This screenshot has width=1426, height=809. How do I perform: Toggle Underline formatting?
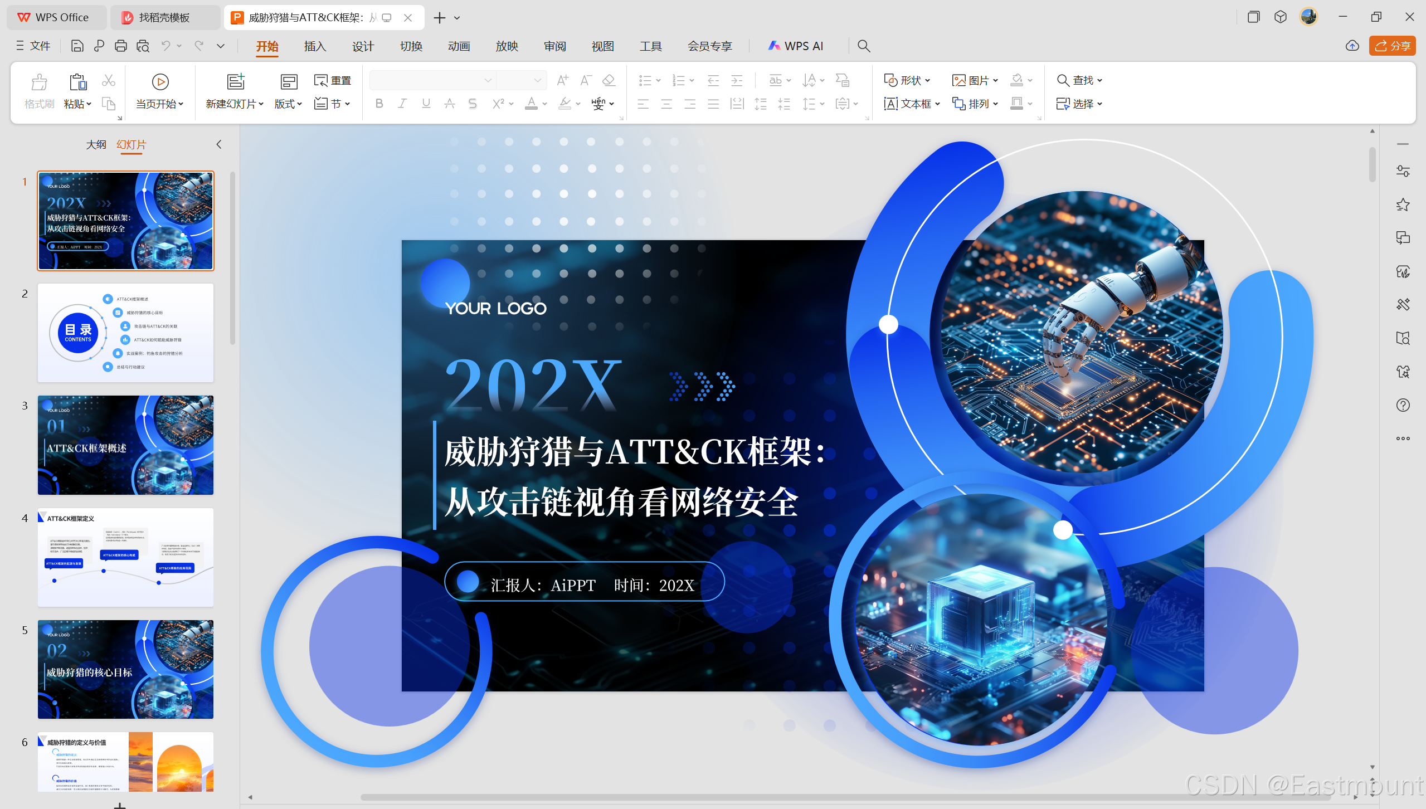click(426, 104)
